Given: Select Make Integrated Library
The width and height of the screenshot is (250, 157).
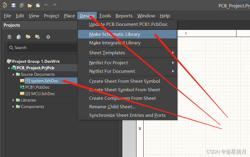Looking at the screenshot, I should 115,43.
